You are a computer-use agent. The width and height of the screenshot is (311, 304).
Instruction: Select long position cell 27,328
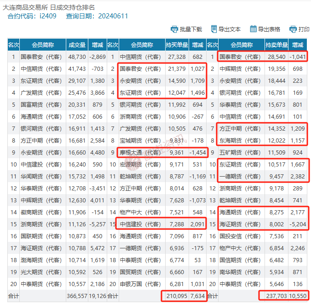(177, 57)
